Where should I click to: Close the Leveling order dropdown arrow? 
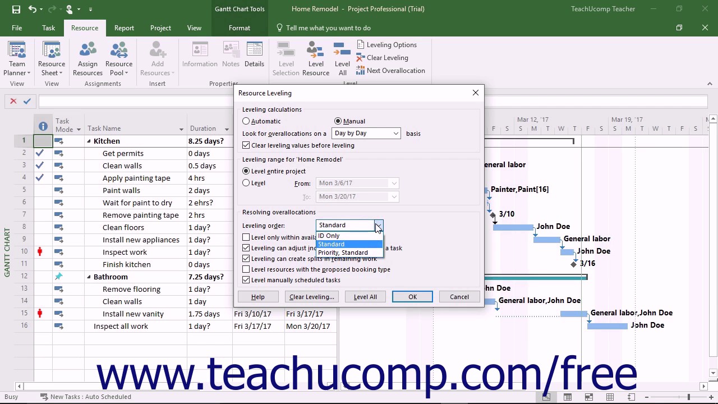point(378,226)
